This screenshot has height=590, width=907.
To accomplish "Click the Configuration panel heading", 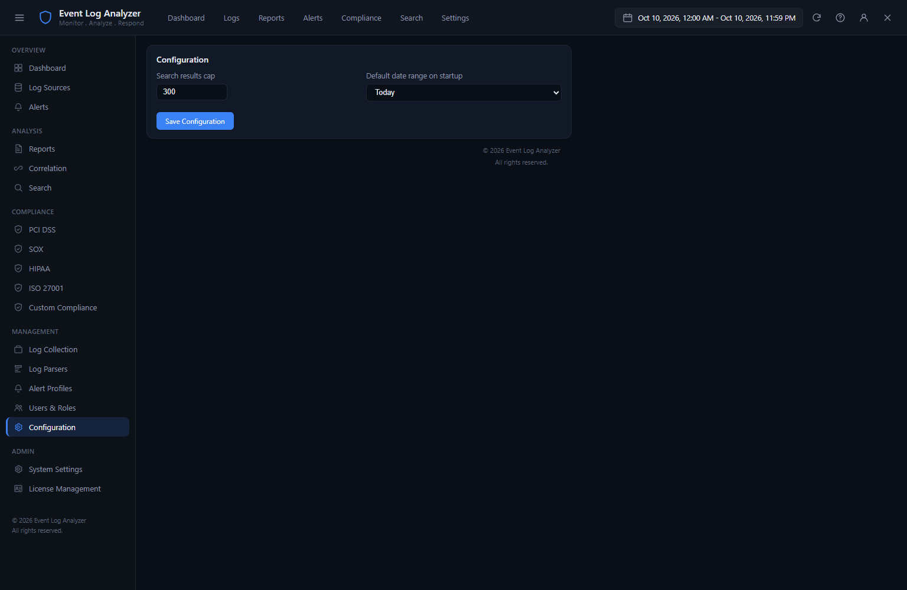I will tap(182, 60).
